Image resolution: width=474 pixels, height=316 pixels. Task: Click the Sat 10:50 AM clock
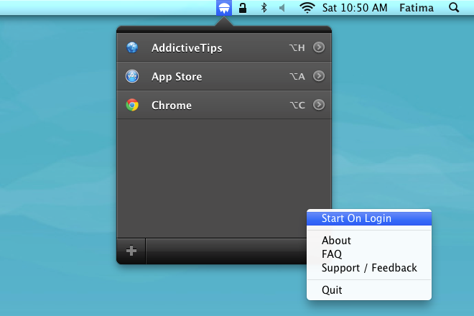(x=355, y=8)
